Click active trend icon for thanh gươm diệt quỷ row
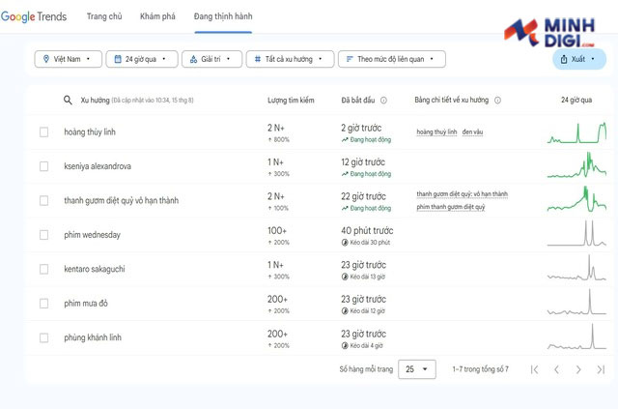The height and width of the screenshot is (409, 618). tap(345, 209)
